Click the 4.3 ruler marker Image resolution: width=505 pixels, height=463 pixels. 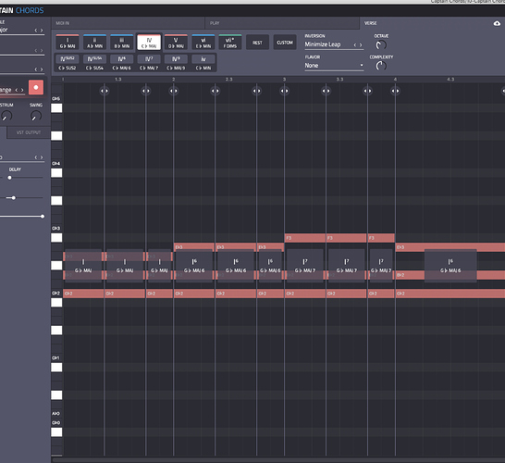pos(450,80)
